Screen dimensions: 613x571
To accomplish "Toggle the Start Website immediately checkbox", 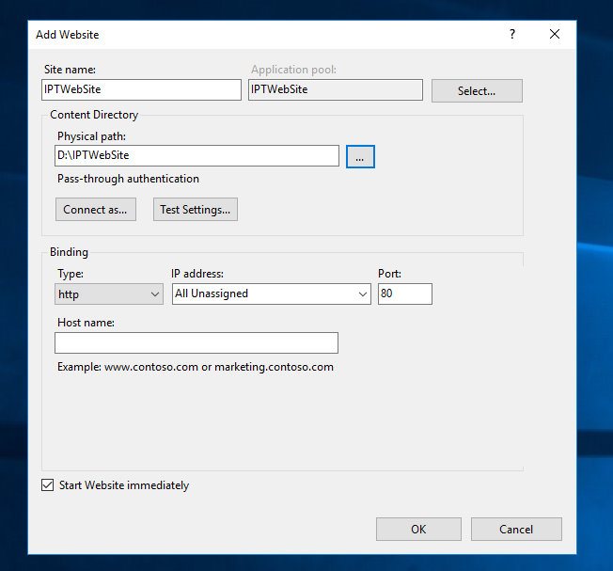I will (48, 485).
